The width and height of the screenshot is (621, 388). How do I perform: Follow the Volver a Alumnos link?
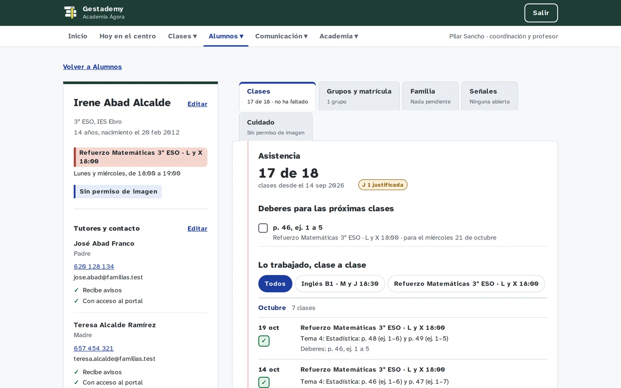pos(92,67)
